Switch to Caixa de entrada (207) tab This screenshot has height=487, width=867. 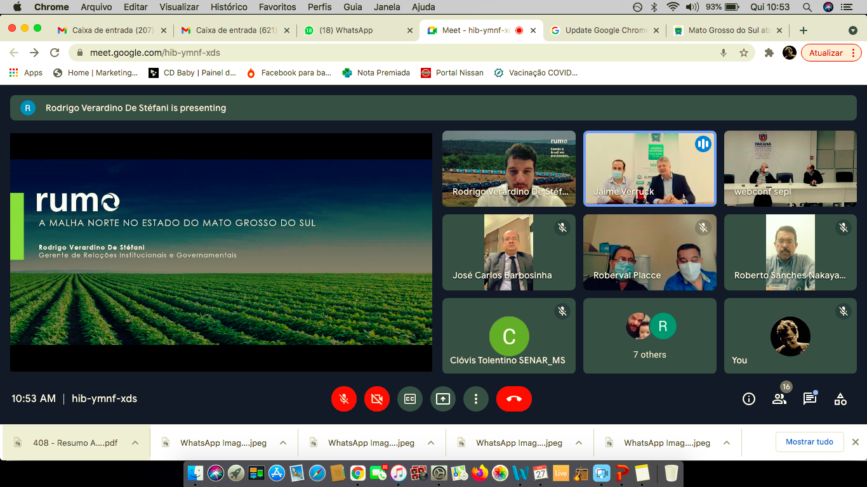tap(112, 30)
